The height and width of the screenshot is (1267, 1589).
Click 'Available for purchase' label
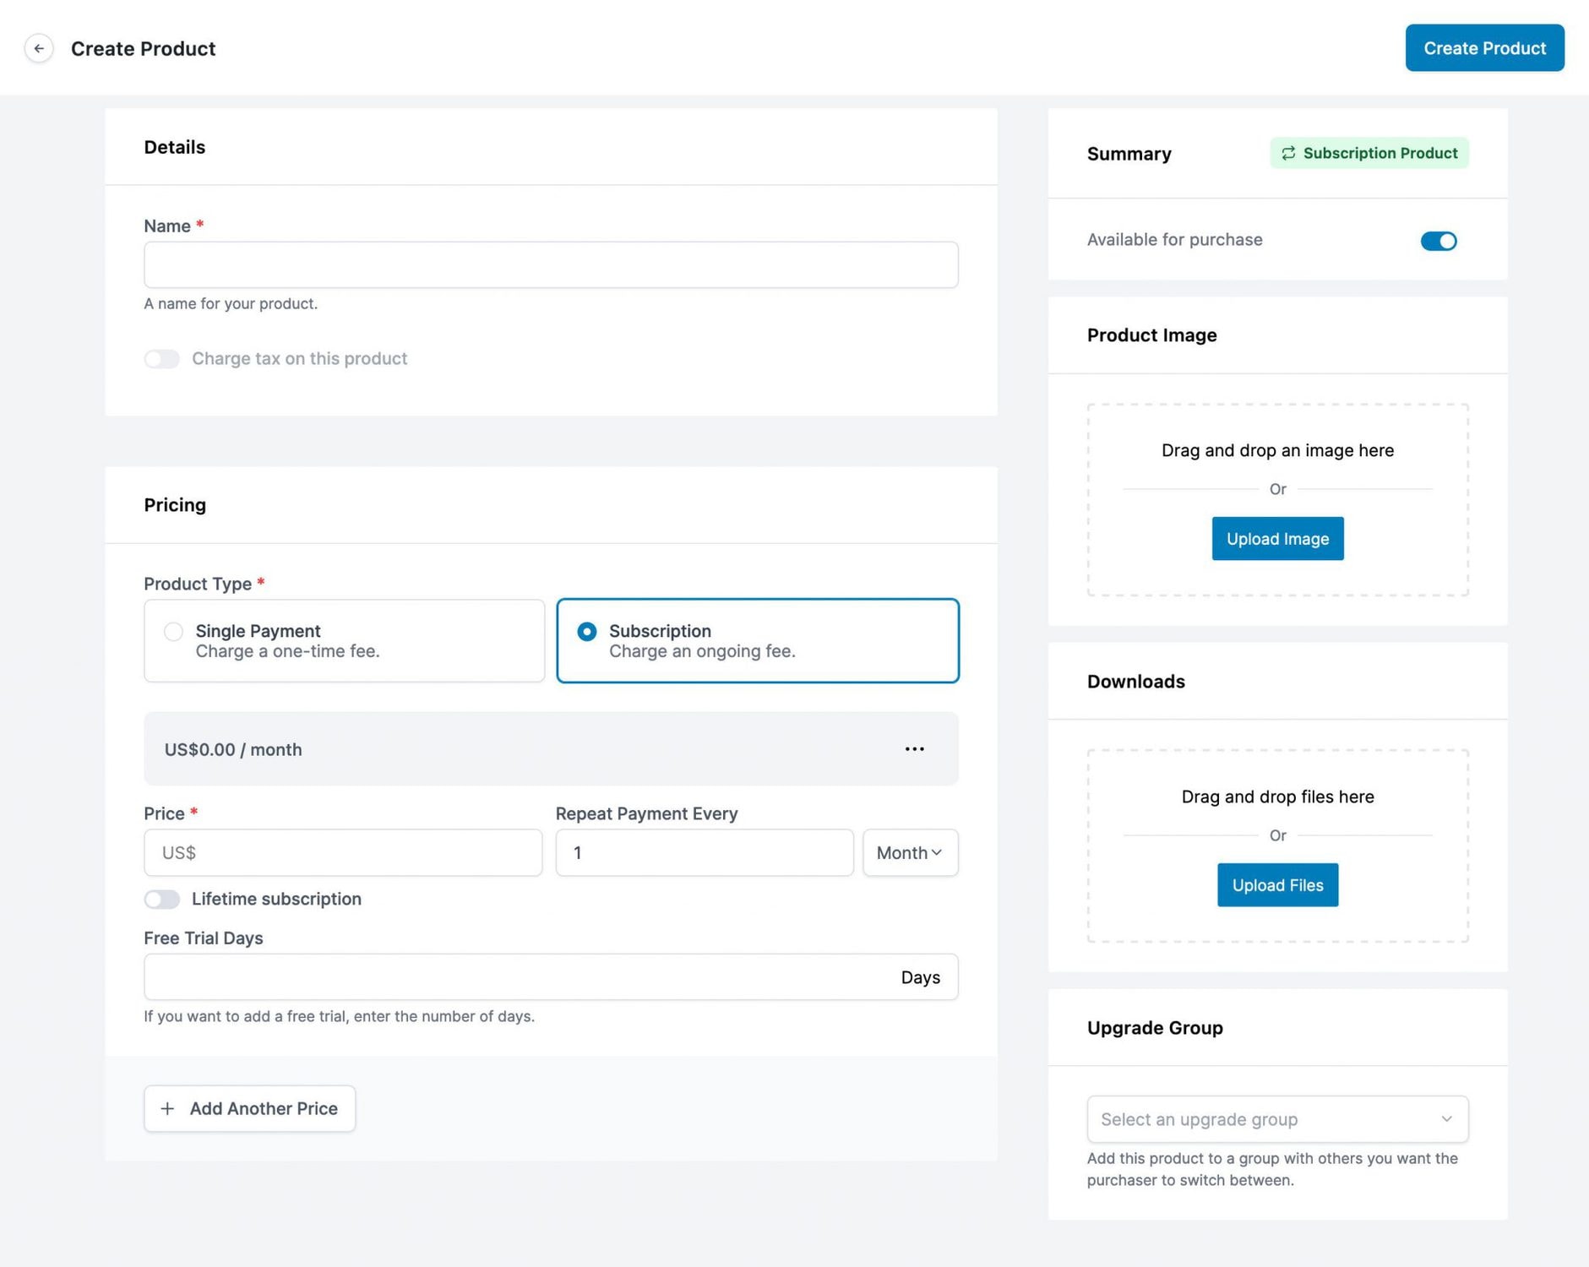click(1174, 240)
